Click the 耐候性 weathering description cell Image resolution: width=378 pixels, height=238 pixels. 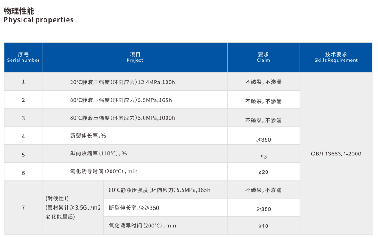pos(72,208)
